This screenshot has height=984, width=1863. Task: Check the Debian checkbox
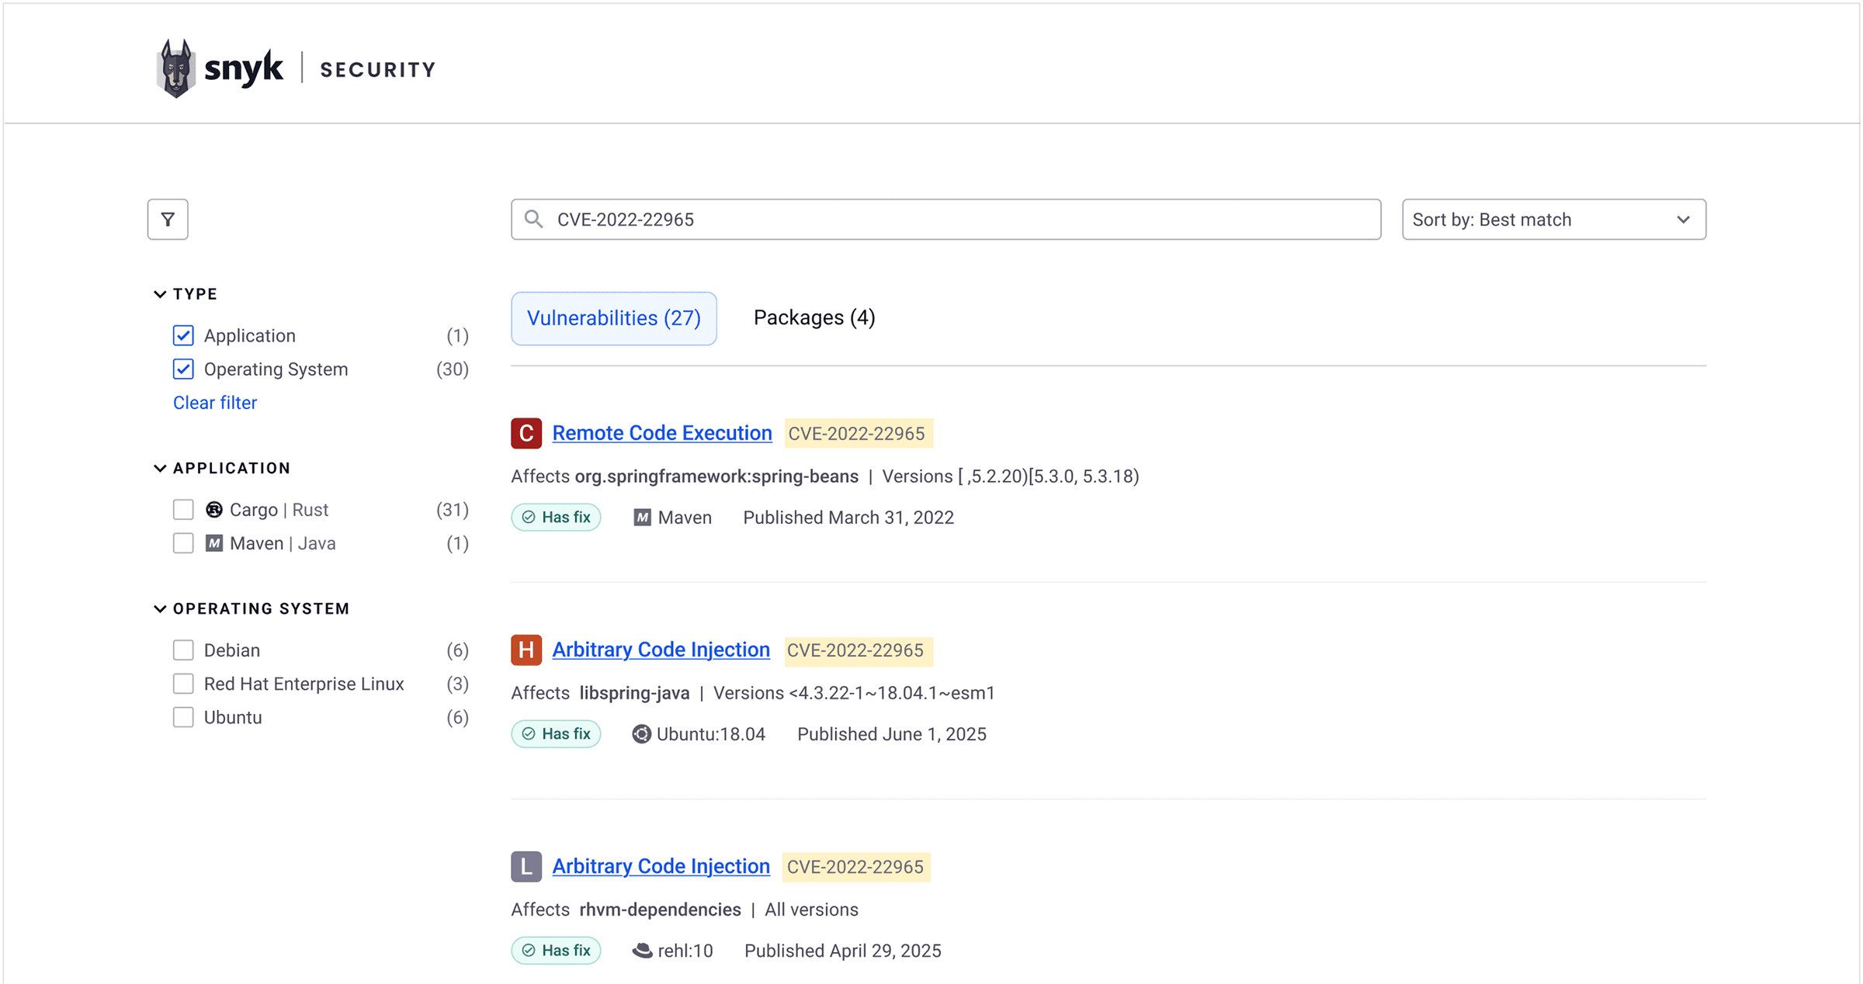[x=183, y=650]
